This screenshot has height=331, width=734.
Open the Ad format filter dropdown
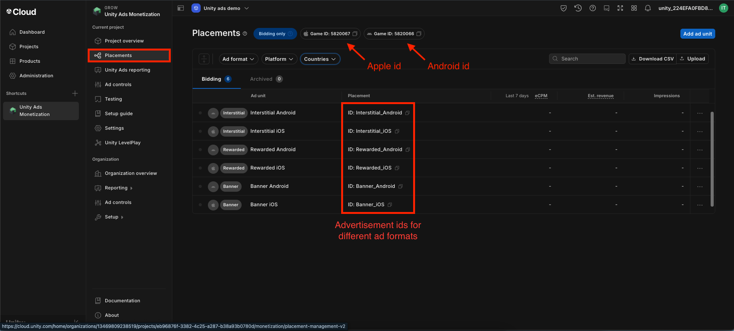238,59
